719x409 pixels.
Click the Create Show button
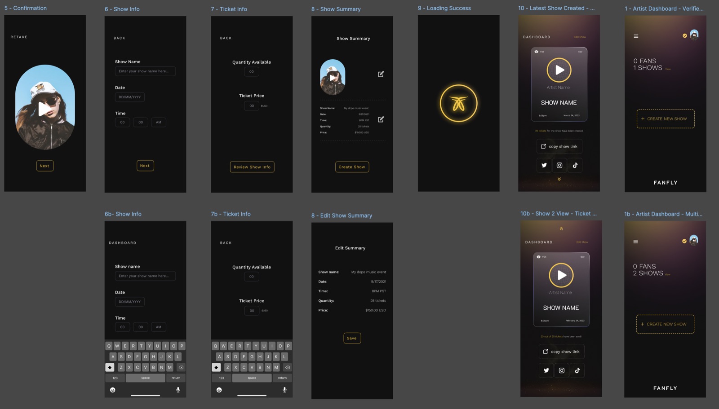(352, 167)
